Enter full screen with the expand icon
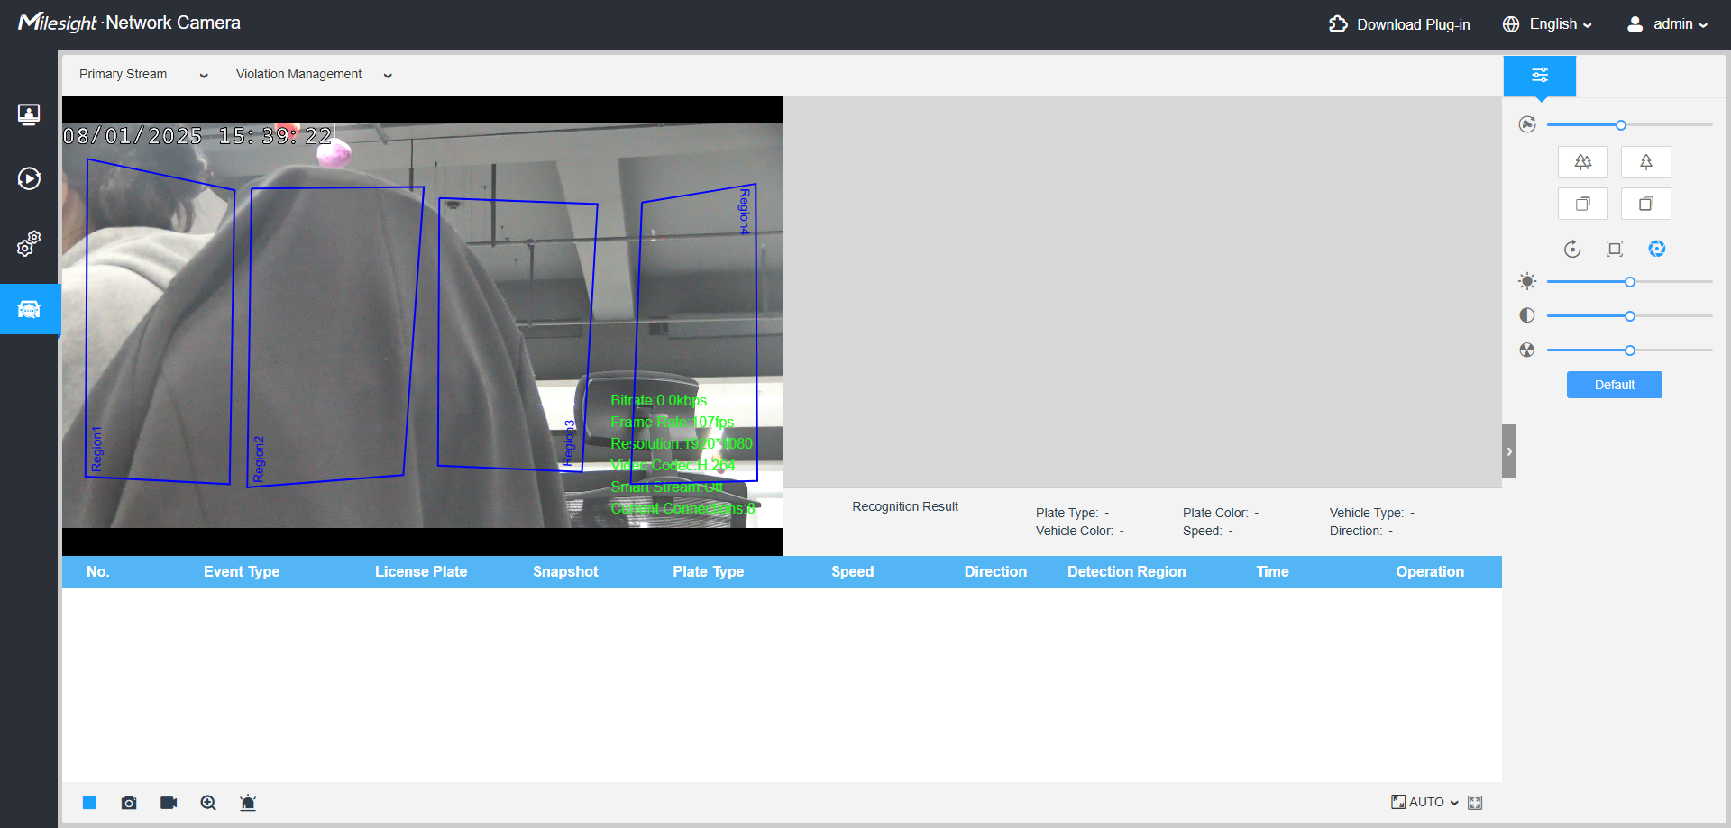This screenshot has height=828, width=1731. (1475, 803)
